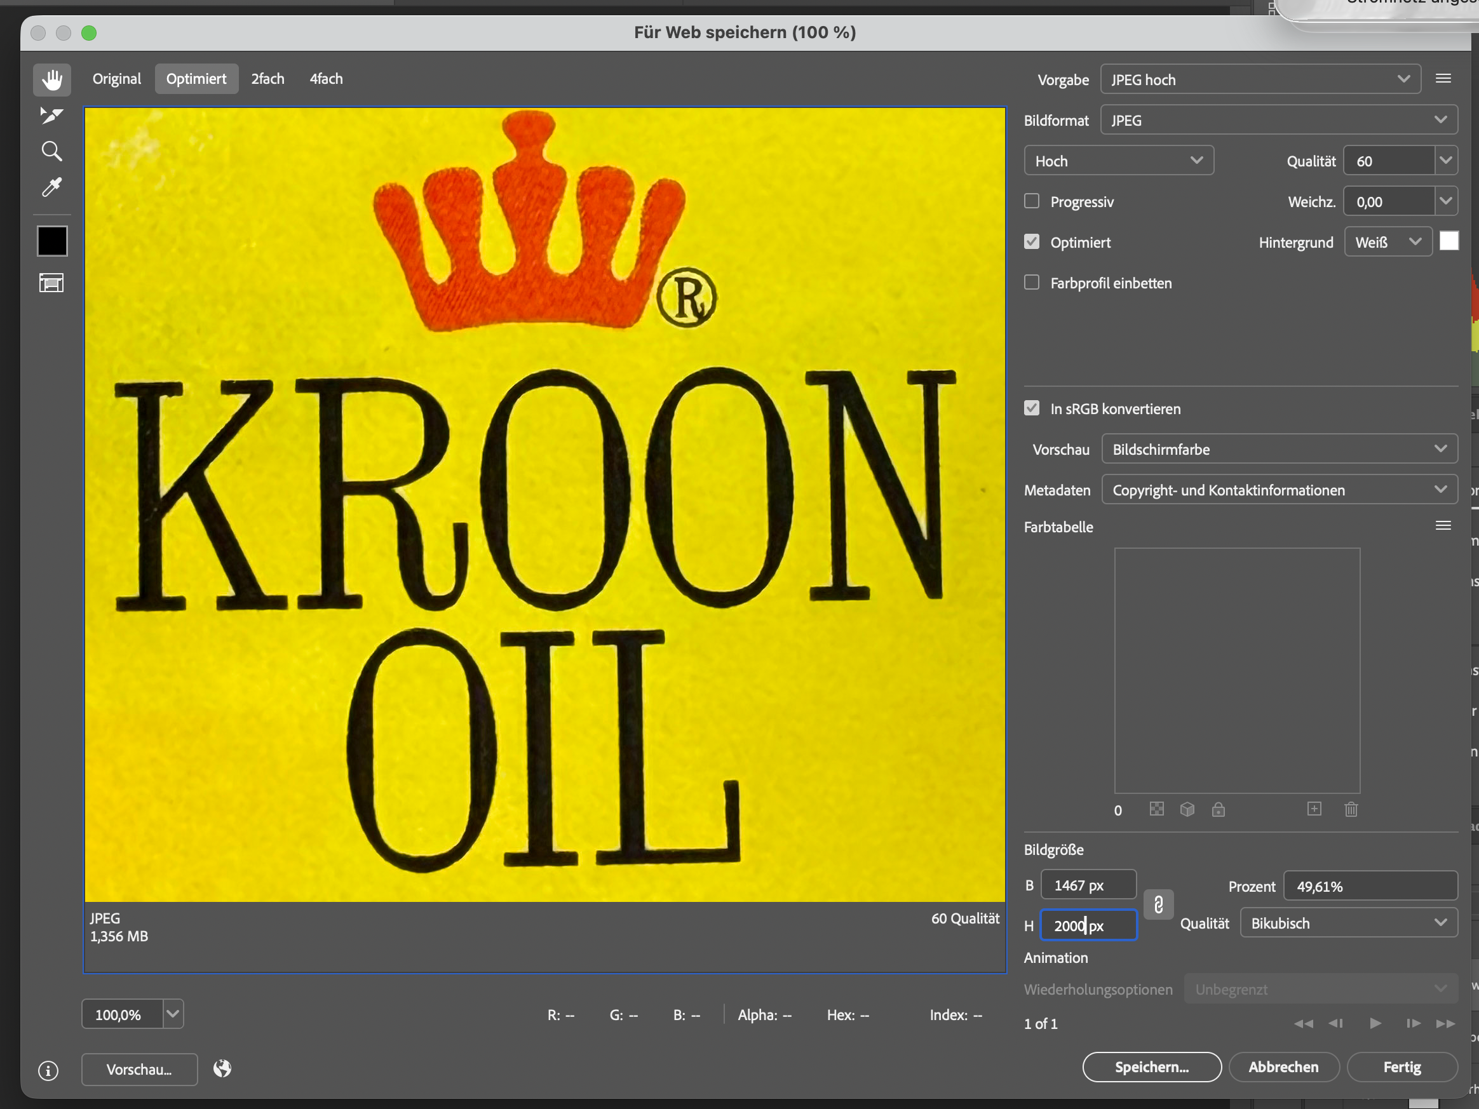Screen dimensions: 1479x1109
Task: Select the Hand tool
Action: pos(51,79)
